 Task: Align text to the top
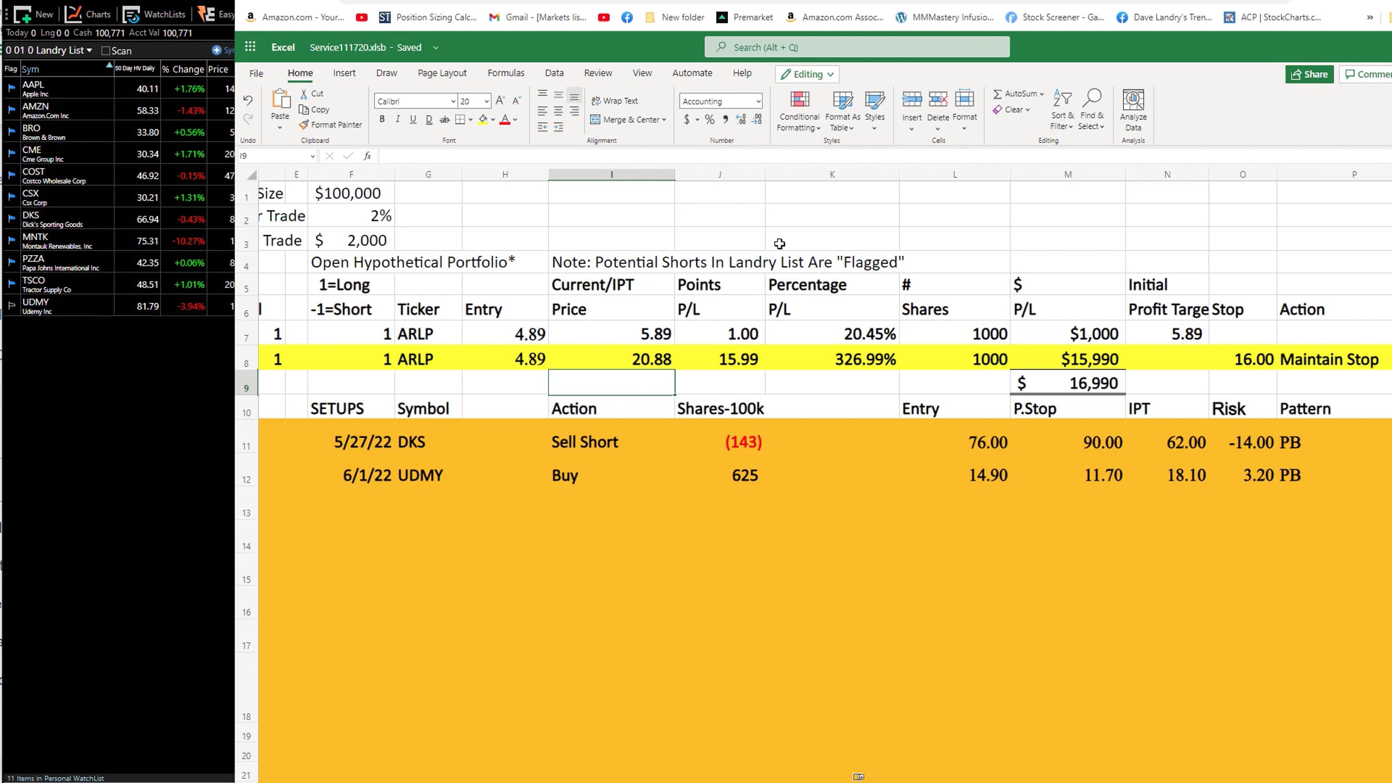pyautogui.click(x=542, y=94)
